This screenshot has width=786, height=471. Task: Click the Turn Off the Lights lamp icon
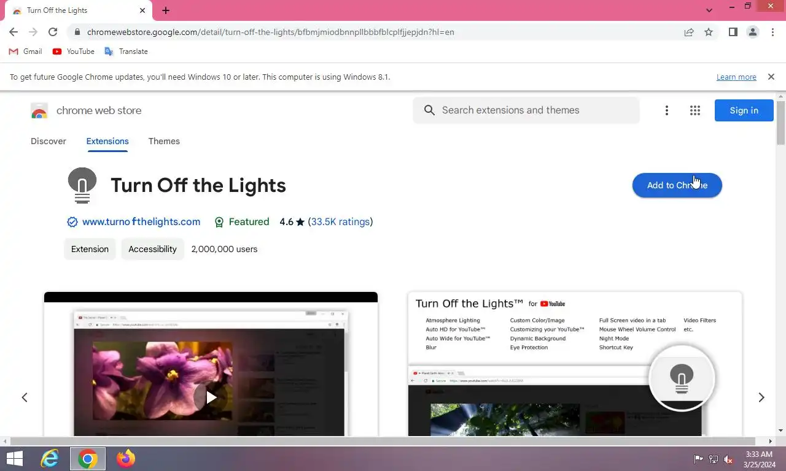(82, 185)
